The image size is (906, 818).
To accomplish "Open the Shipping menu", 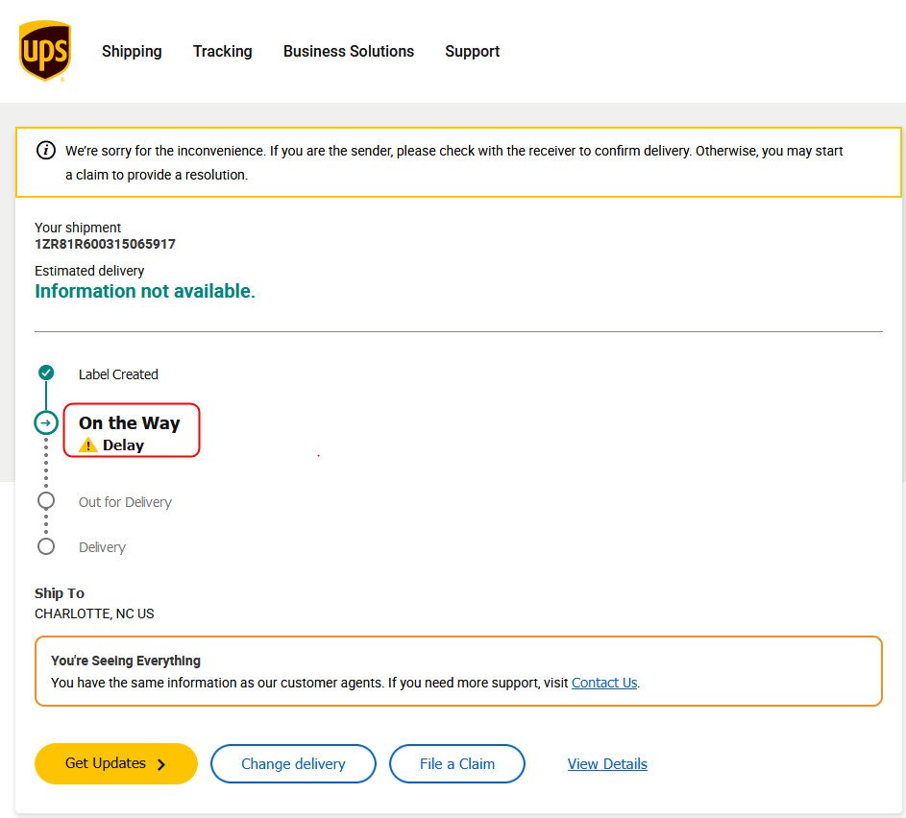I will point(132,52).
